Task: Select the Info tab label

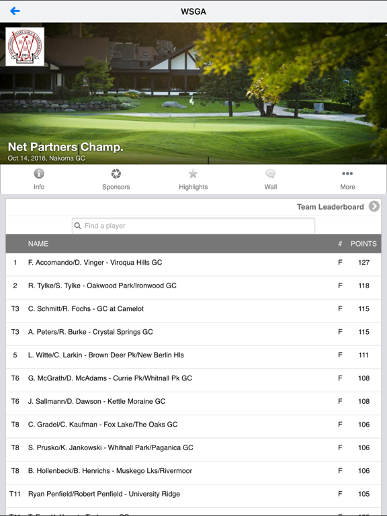Action: pyautogui.click(x=39, y=187)
